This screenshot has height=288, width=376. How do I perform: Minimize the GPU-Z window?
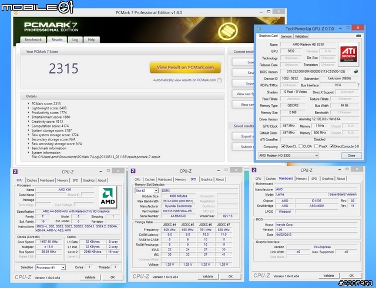click(x=340, y=28)
